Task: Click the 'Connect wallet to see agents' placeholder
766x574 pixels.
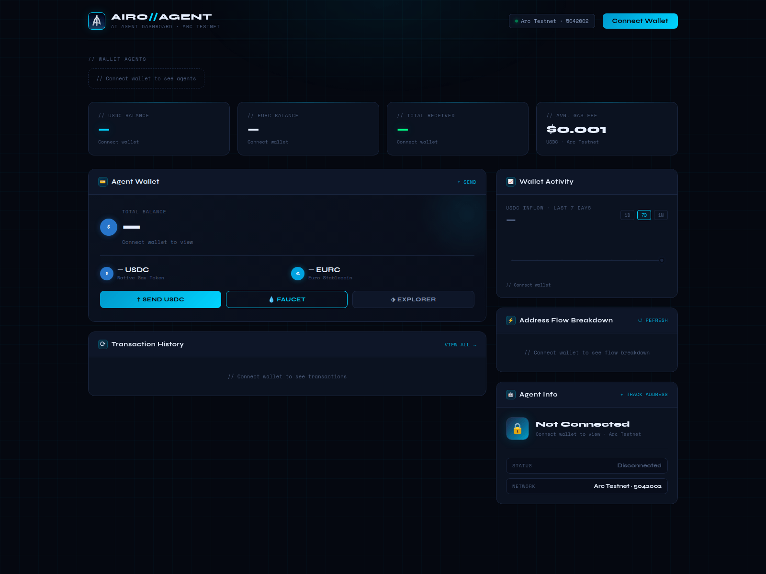Action: 146,78
